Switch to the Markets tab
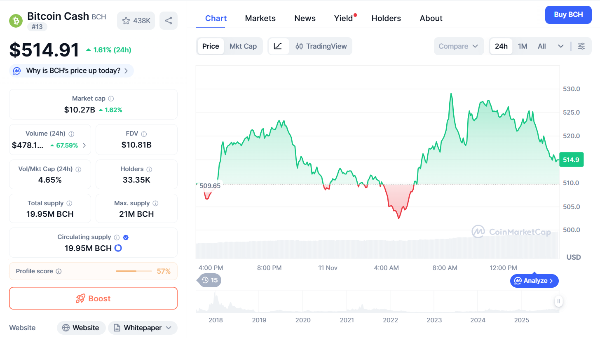 260,18
